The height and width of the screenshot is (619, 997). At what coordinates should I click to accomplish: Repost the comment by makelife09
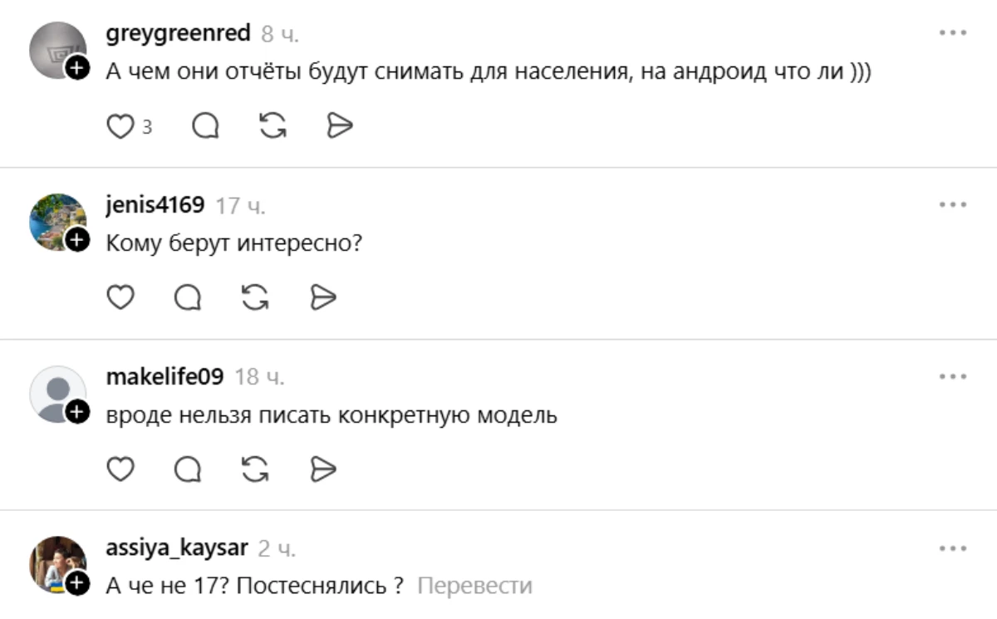pyautogui.click(x=255, y=468)
